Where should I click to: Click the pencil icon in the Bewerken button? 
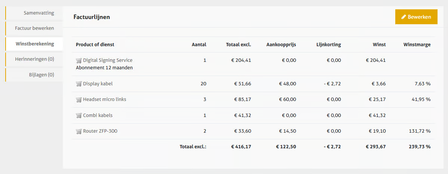(403, 17)
